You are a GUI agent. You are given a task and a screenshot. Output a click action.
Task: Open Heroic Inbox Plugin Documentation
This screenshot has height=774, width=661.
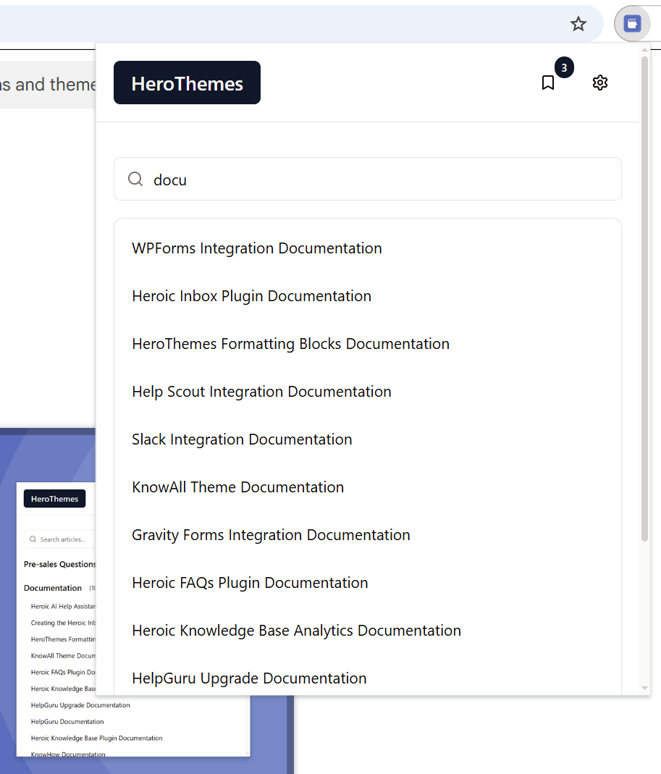click(251, 295)
